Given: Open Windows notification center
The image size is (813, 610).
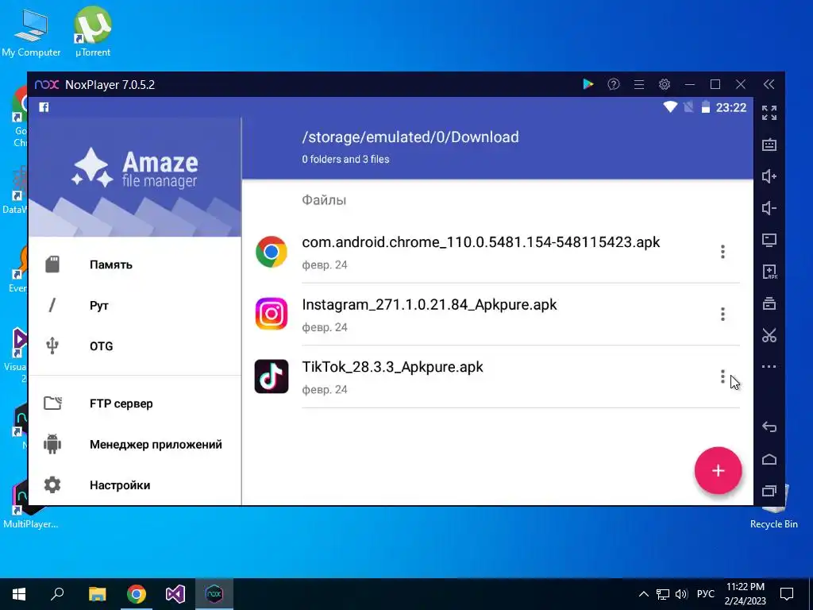Looking at the screenshot, I should [787, 594].
